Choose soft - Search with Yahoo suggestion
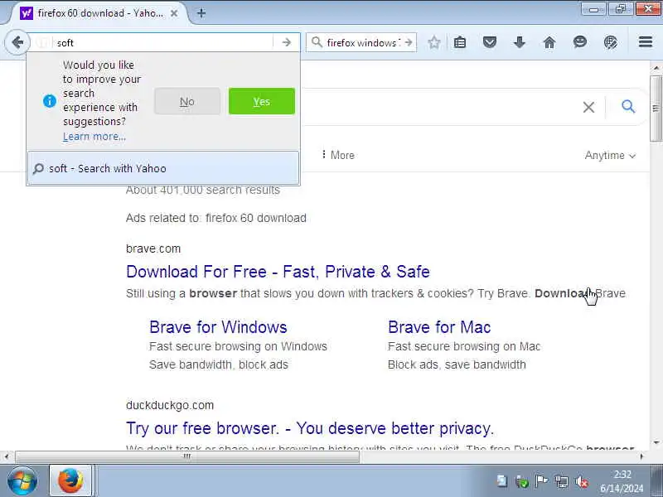 tap(163, 168)
